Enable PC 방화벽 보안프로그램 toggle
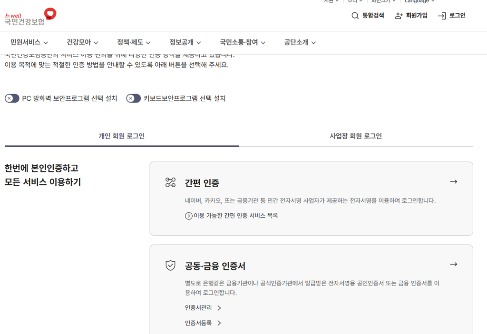This screenshot has width=487, height=334. 12,98
